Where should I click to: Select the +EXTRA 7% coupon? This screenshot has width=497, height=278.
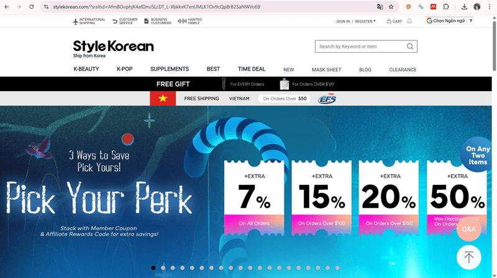click(x=254, y=198)
